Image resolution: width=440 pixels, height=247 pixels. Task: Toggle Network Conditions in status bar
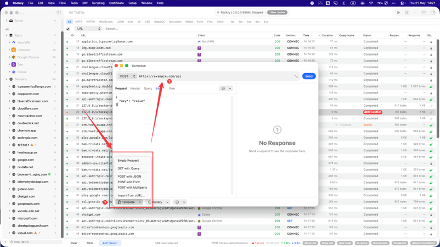point(424,243)
